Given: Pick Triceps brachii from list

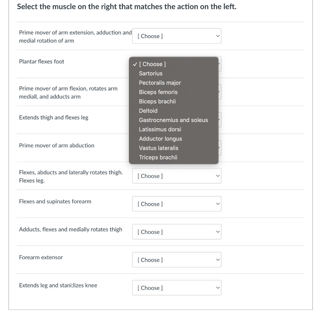Looking at the screenshot, I should pos(158,157).
